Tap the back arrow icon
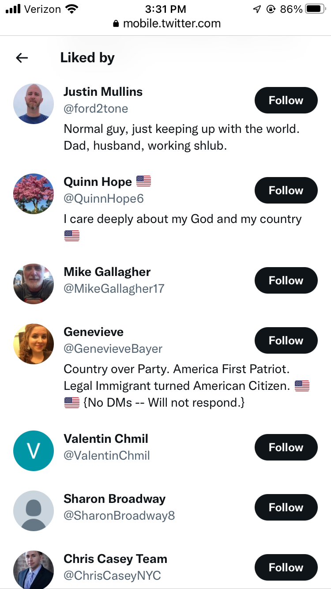The image size is (331, 589). click(22, 58)
